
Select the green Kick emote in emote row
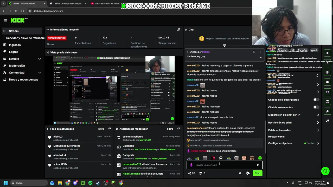[260, 158]
